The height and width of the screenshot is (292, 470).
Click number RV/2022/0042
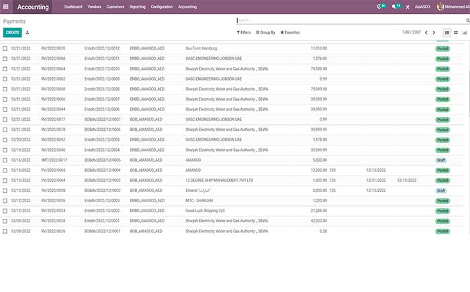coord(53,140)
